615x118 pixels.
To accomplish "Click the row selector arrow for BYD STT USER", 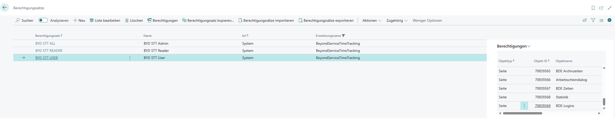I will 23,58.
